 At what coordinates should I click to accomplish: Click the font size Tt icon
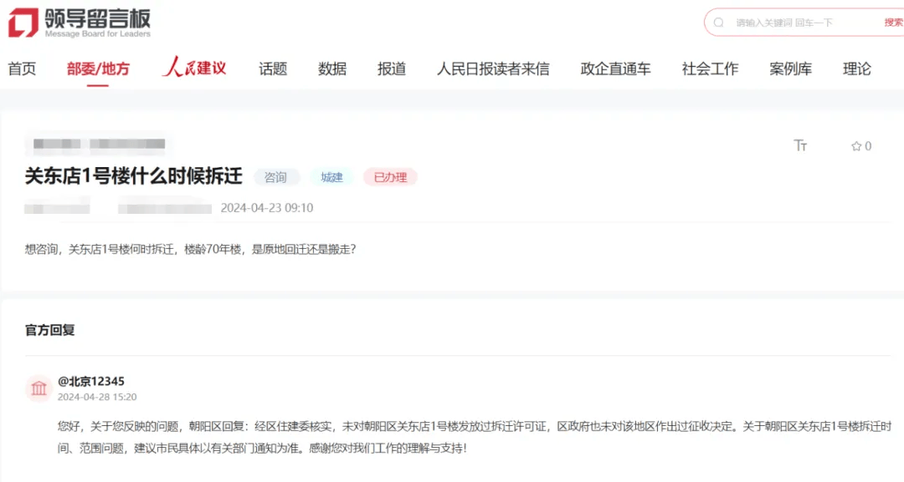pos(800,145)
